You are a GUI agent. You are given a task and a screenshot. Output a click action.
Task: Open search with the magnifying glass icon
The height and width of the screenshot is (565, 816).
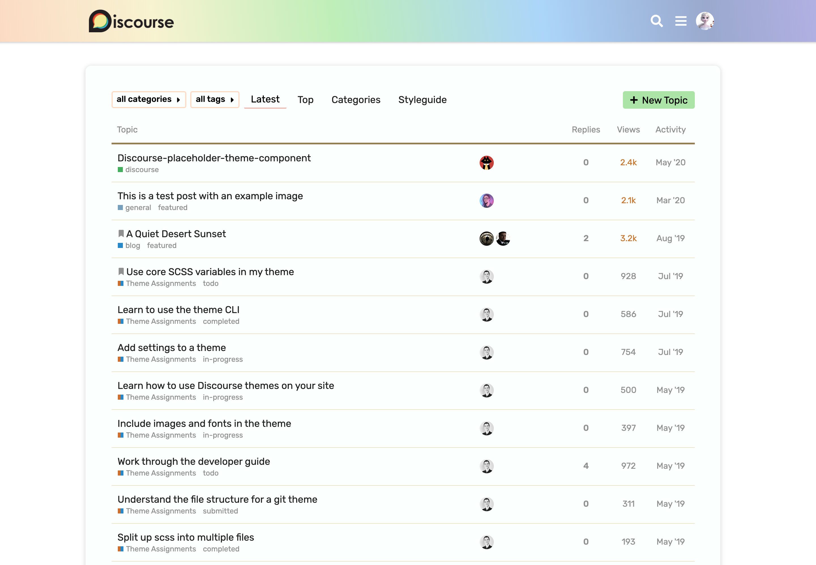click(x=656, y=21)
